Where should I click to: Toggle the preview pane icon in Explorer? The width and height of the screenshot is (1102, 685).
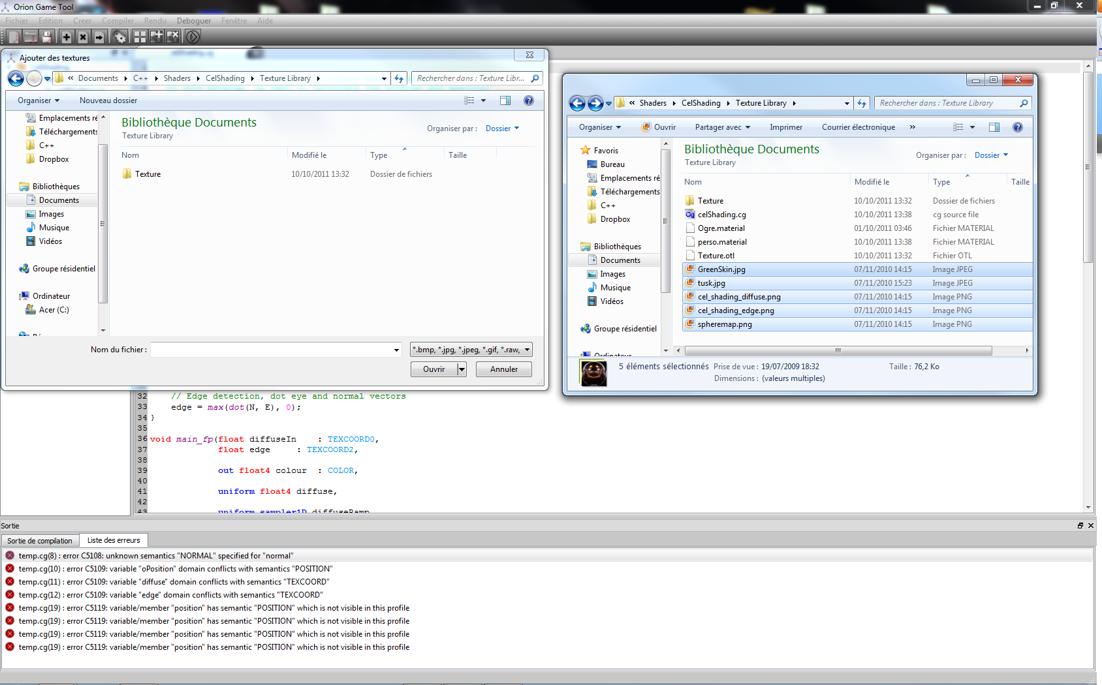994,127
